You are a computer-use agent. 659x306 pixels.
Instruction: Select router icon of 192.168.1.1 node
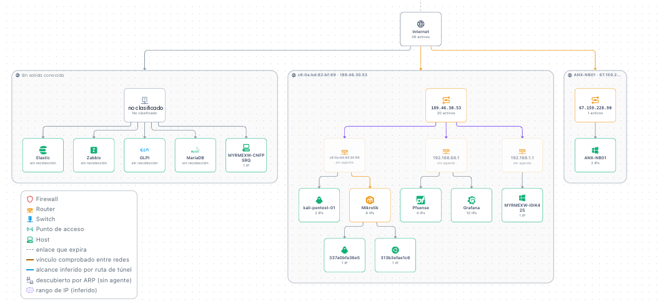522,151
